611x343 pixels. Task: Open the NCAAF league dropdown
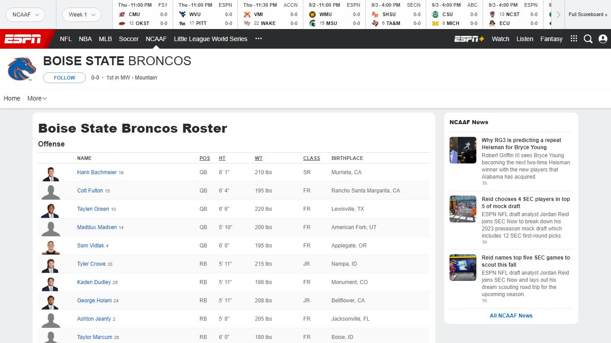point(25,15)
